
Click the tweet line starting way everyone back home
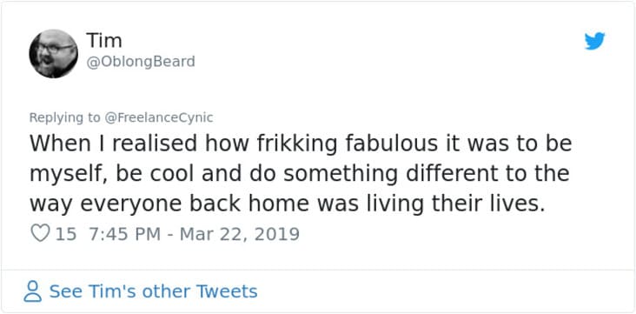click(x=287, y=204)
